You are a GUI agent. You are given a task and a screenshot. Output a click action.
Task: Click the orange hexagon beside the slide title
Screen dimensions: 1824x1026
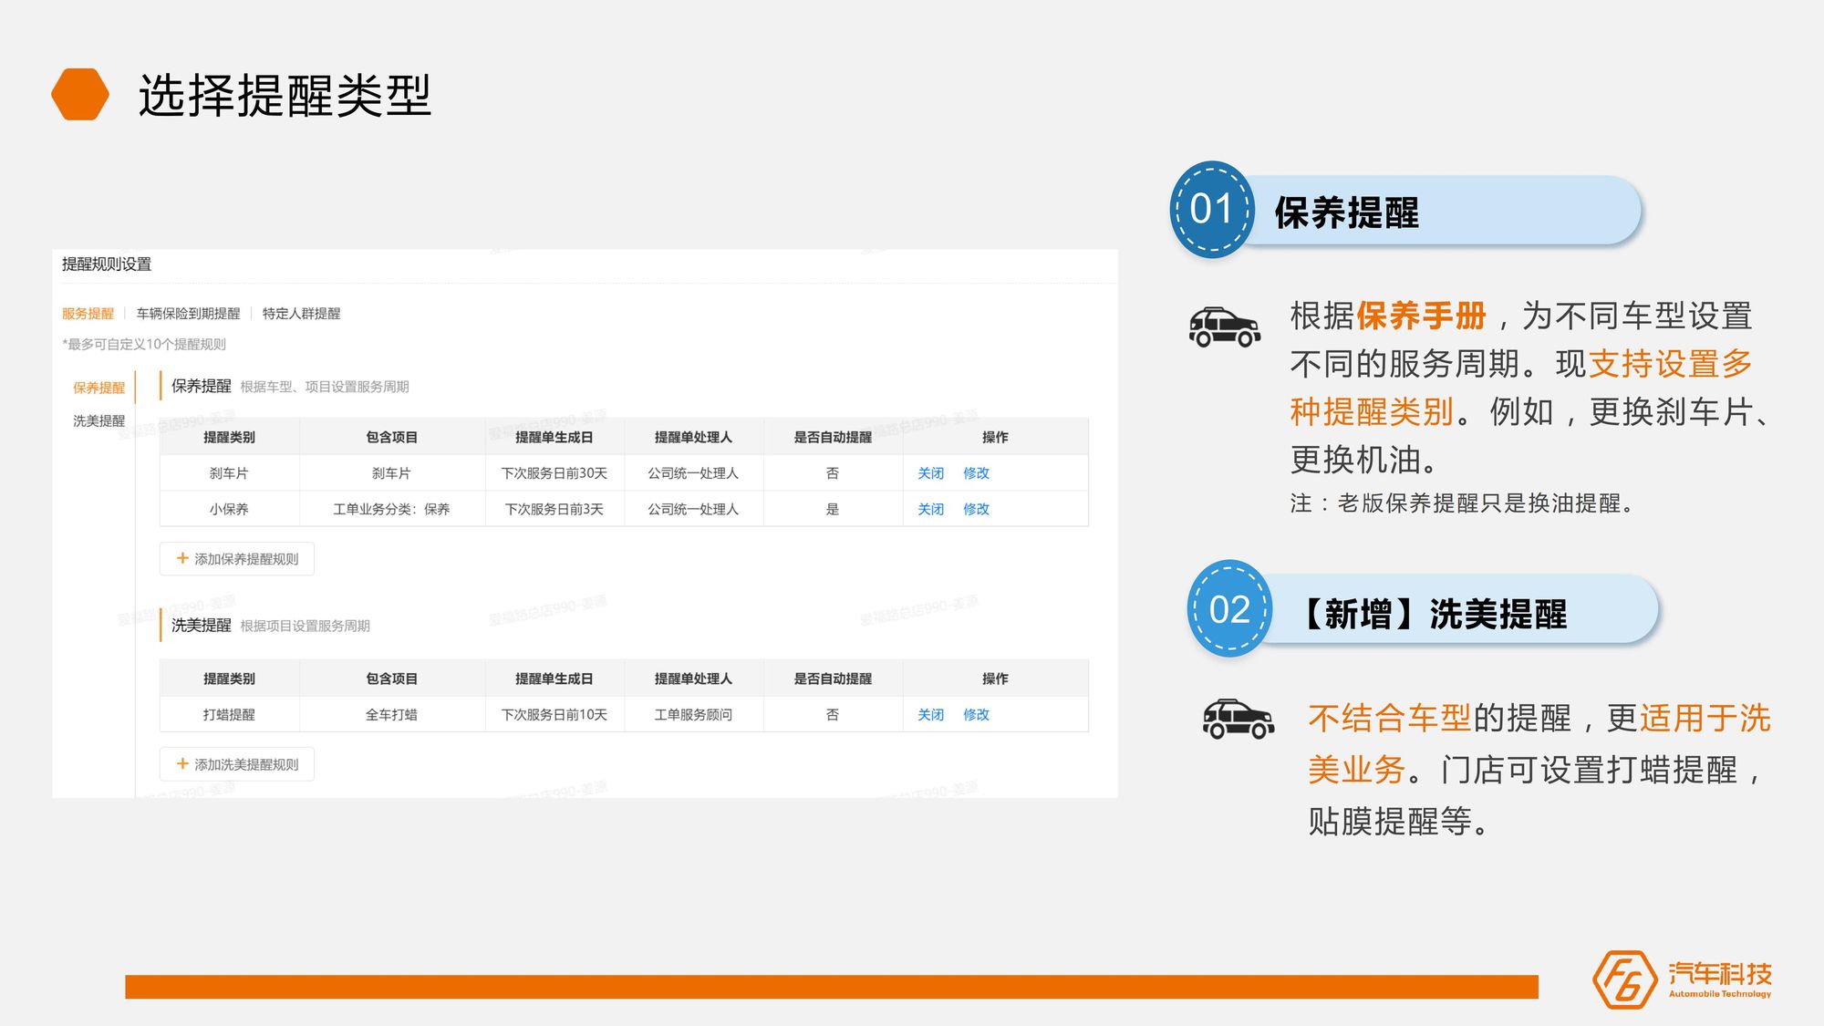click(80, 95)
